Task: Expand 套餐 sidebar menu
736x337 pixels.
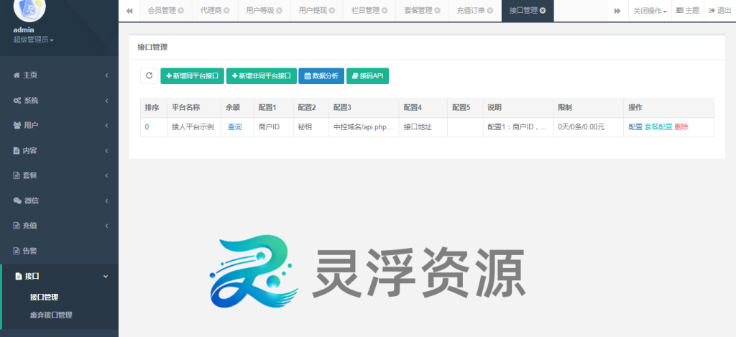Action: tap(59, 175)
